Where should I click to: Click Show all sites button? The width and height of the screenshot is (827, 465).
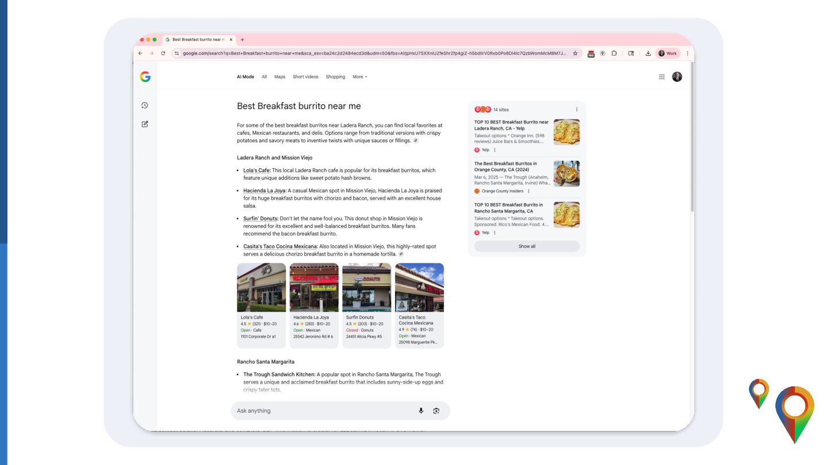pyautogui.click(x=527, y=246)
